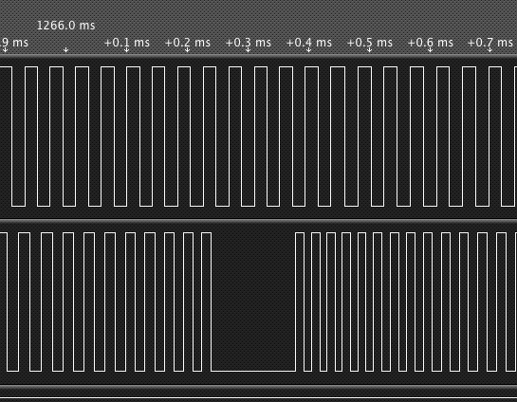This screenshot has width=517, height=402.
Task: Click the leftmost full pulse of the upper waveform
Action: [x=31, y=137]
